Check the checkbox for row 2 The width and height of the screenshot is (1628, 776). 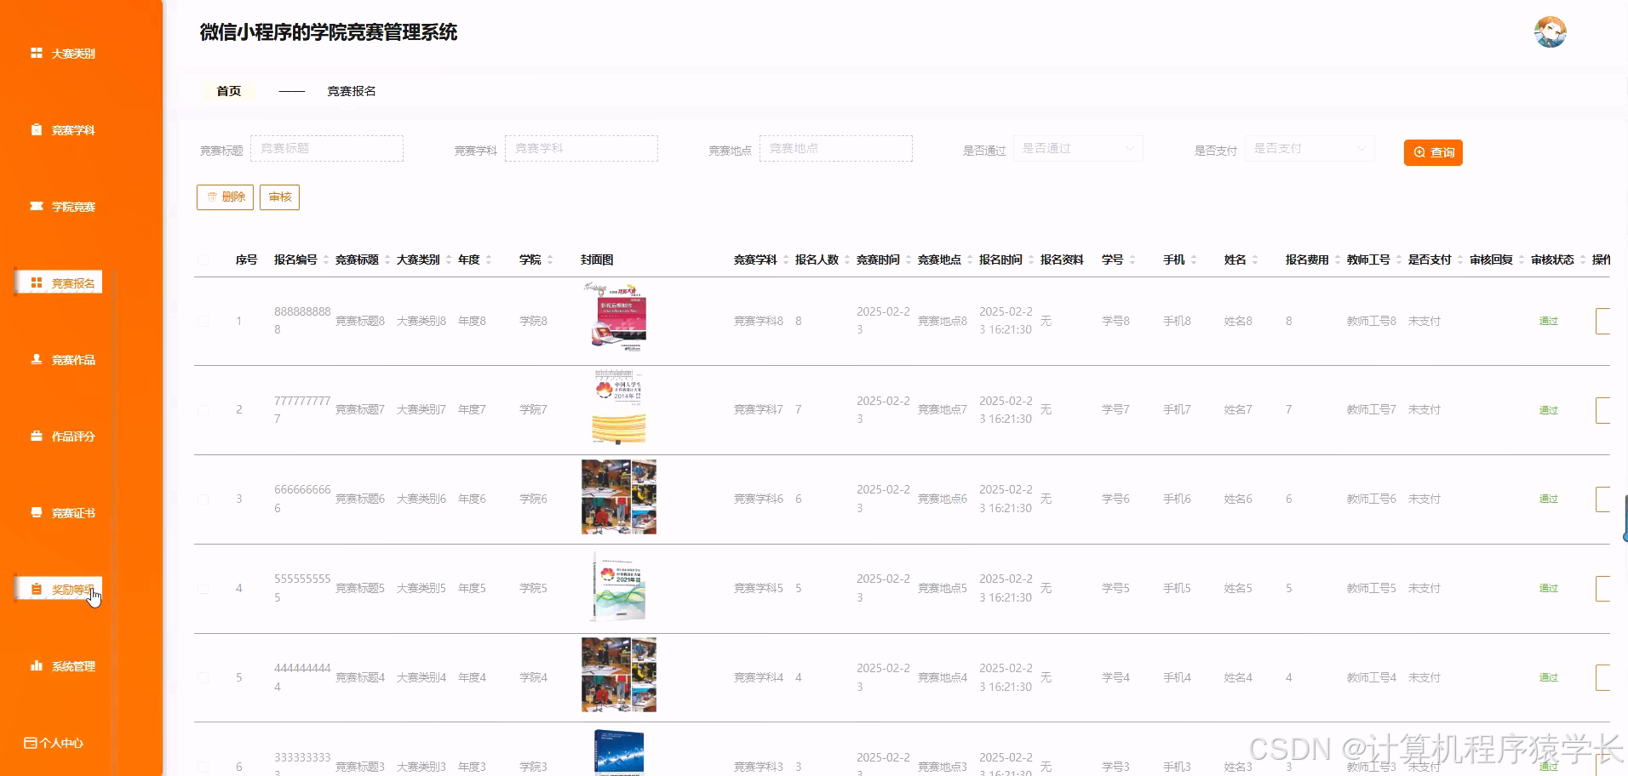(203, 410)
